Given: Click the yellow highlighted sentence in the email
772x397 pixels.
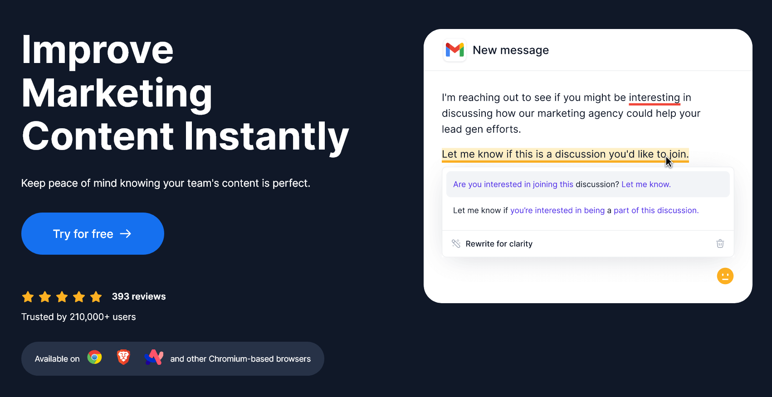Looking at the screenshot, I should tap(565, 155).
